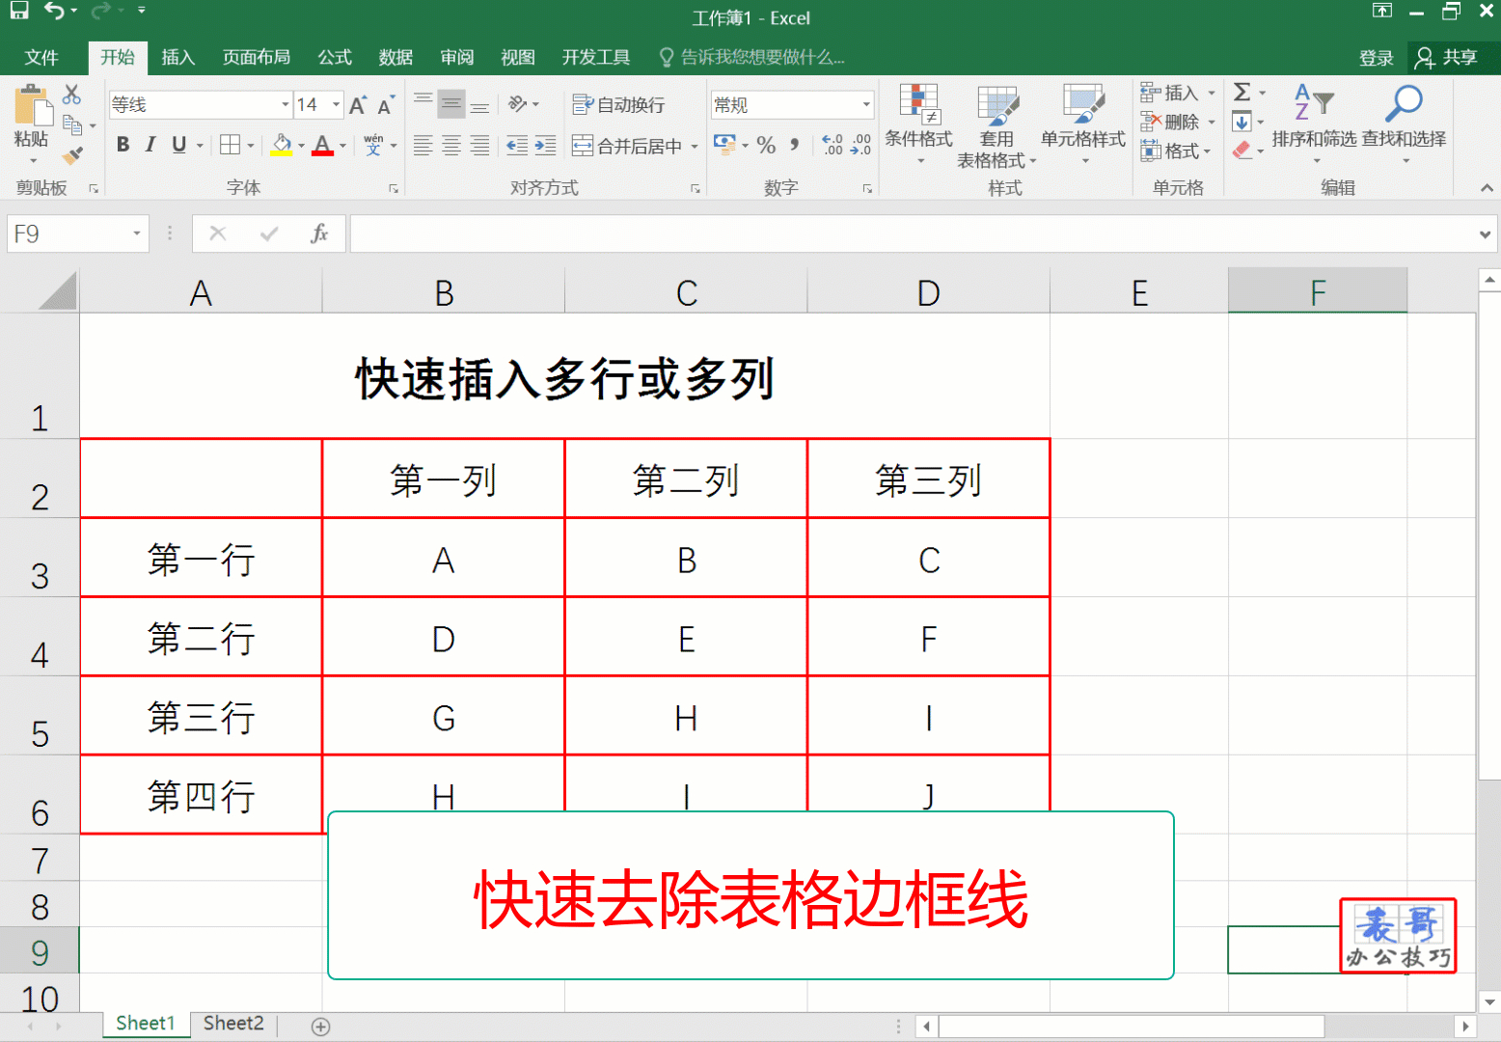
Task: Switch to the 数据 Data tab
Action: [x=396, y=57]
